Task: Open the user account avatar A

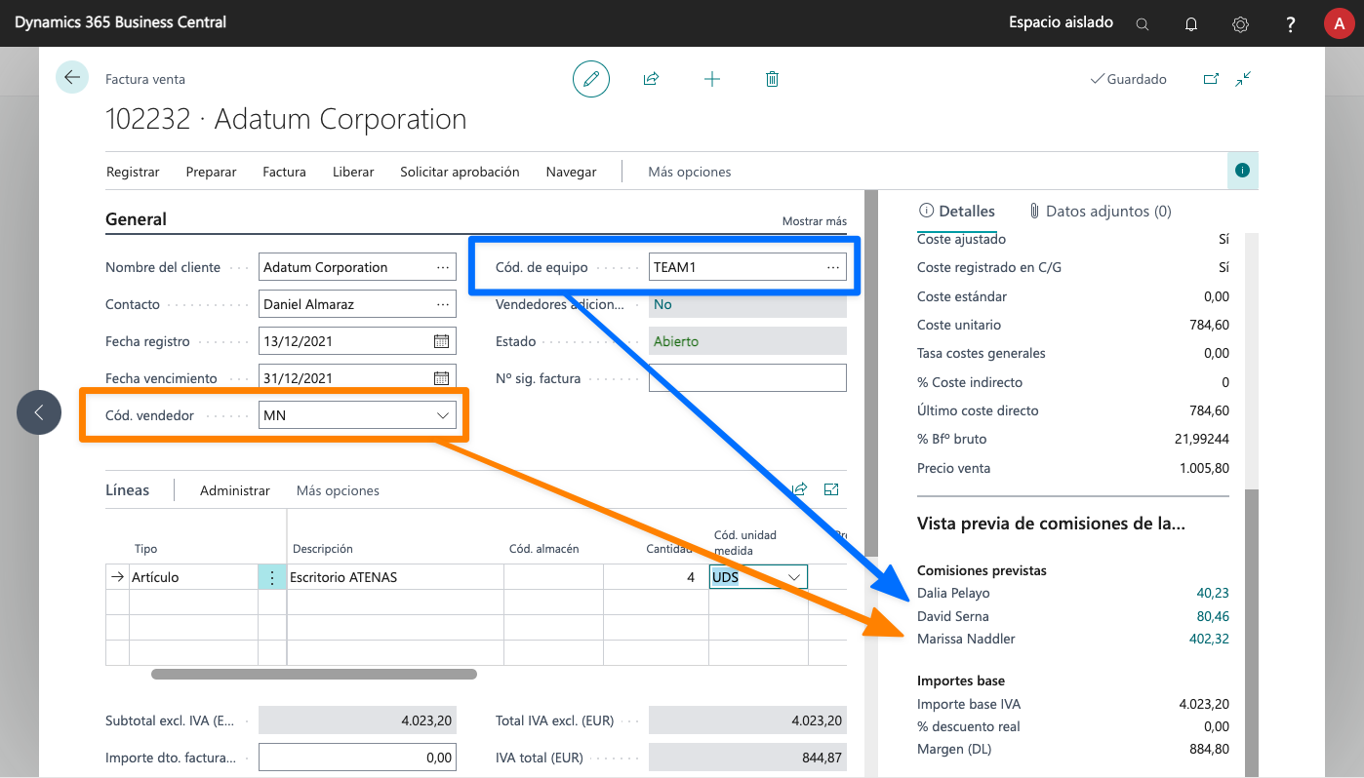Action: pos(1339,23)
